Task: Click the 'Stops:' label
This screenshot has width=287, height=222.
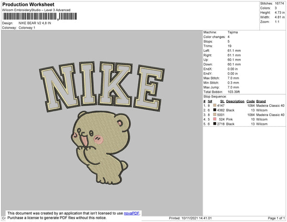Action: [208, 42]
